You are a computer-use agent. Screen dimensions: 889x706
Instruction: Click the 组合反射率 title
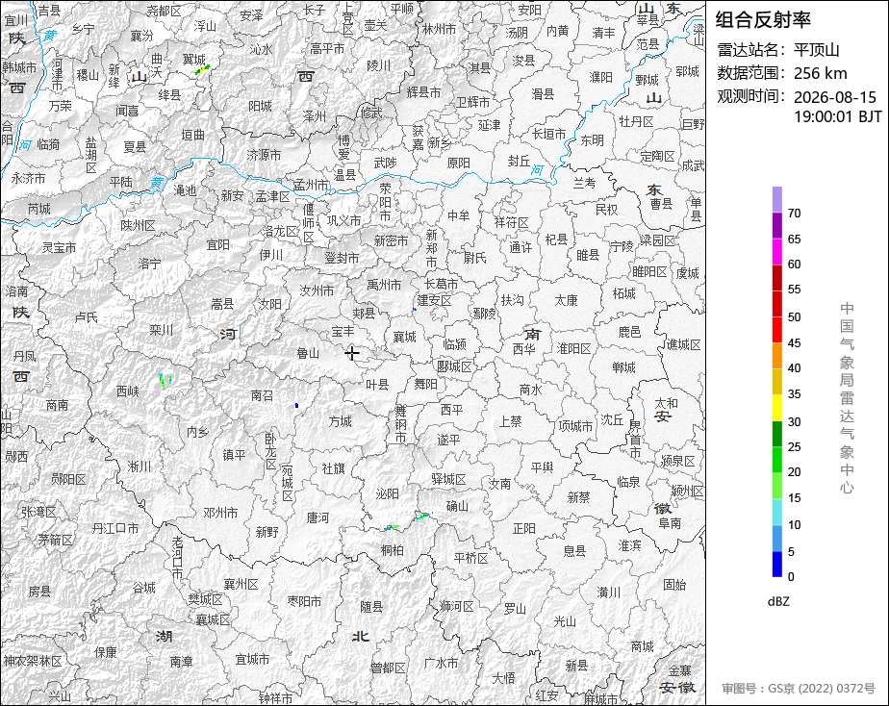coord(763,20)
